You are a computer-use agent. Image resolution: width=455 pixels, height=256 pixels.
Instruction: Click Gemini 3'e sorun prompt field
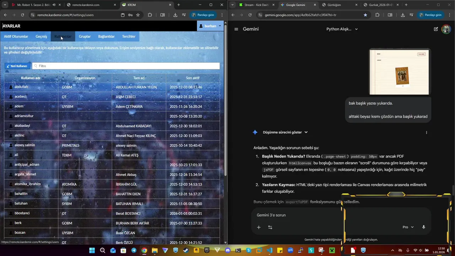341,215
